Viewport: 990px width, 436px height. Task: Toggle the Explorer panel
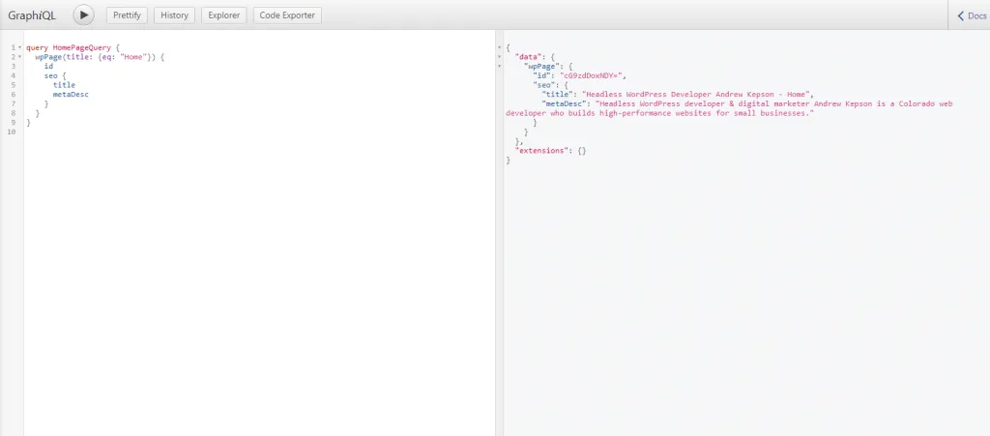click(x=224, y=15)
